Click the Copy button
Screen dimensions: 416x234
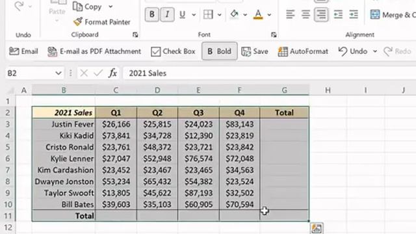click(87, 6)
